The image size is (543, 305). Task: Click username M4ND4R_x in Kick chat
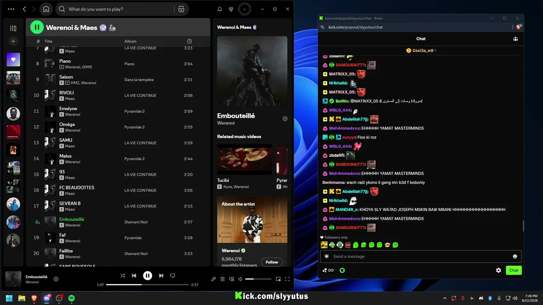pyautogui.click(x=347, y=210)
